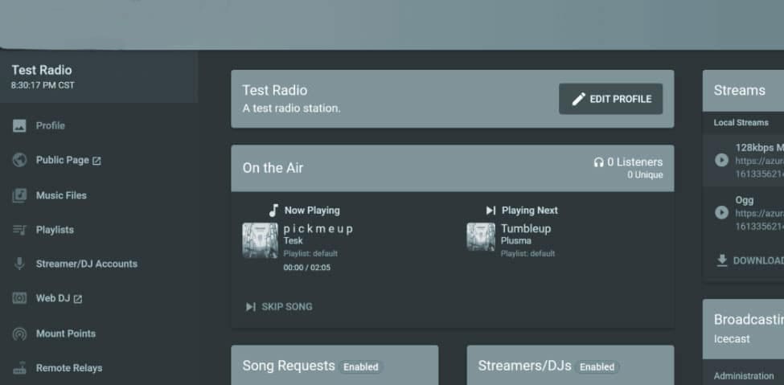Click the Song Requests Enabled badge
784x385 pixels.
point(360,367)
